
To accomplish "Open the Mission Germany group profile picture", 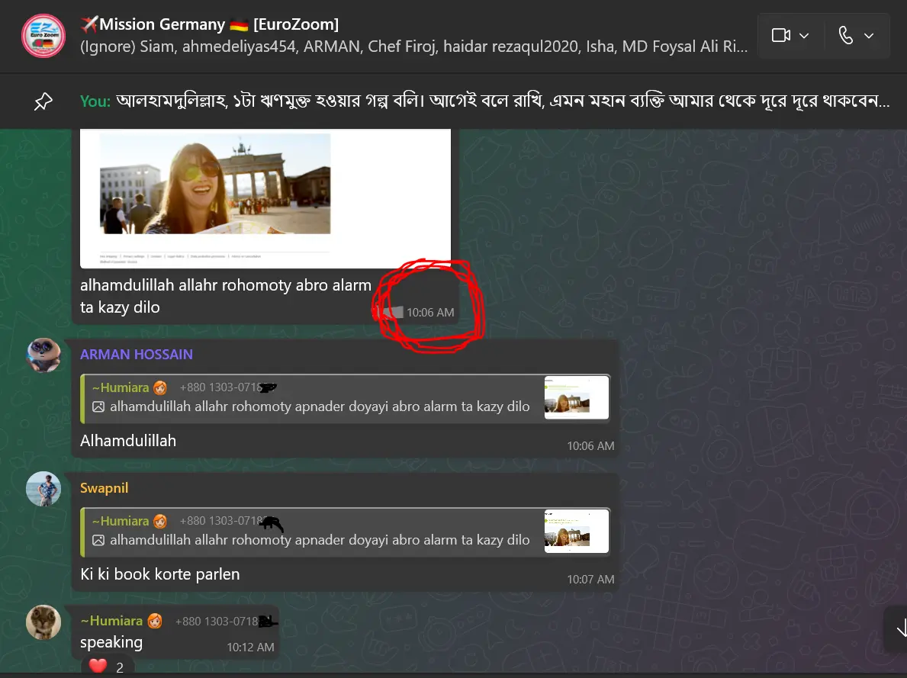I will click(x=43, y=36).
